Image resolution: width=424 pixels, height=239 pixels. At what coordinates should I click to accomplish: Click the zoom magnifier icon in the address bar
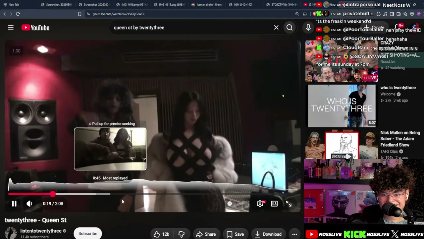[x=297, y=14]
